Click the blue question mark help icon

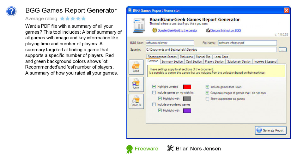point(11,11)
